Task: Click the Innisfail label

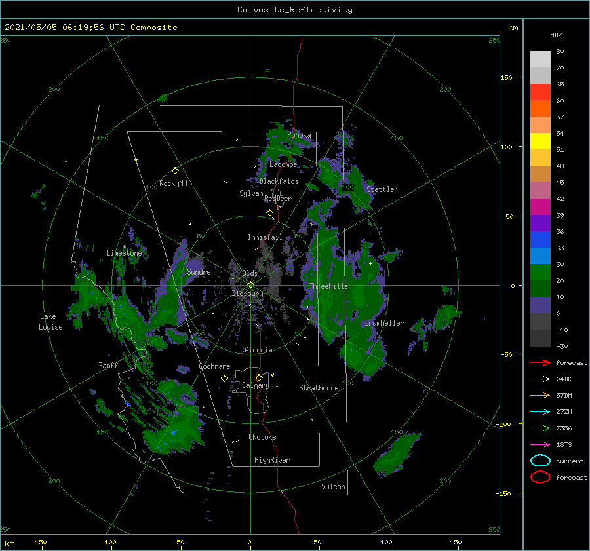Action: 265,237
